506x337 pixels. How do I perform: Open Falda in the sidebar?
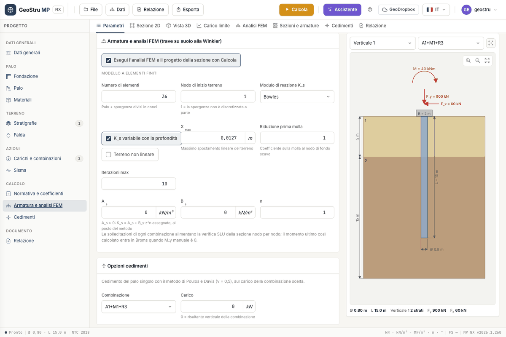(45, 135)
